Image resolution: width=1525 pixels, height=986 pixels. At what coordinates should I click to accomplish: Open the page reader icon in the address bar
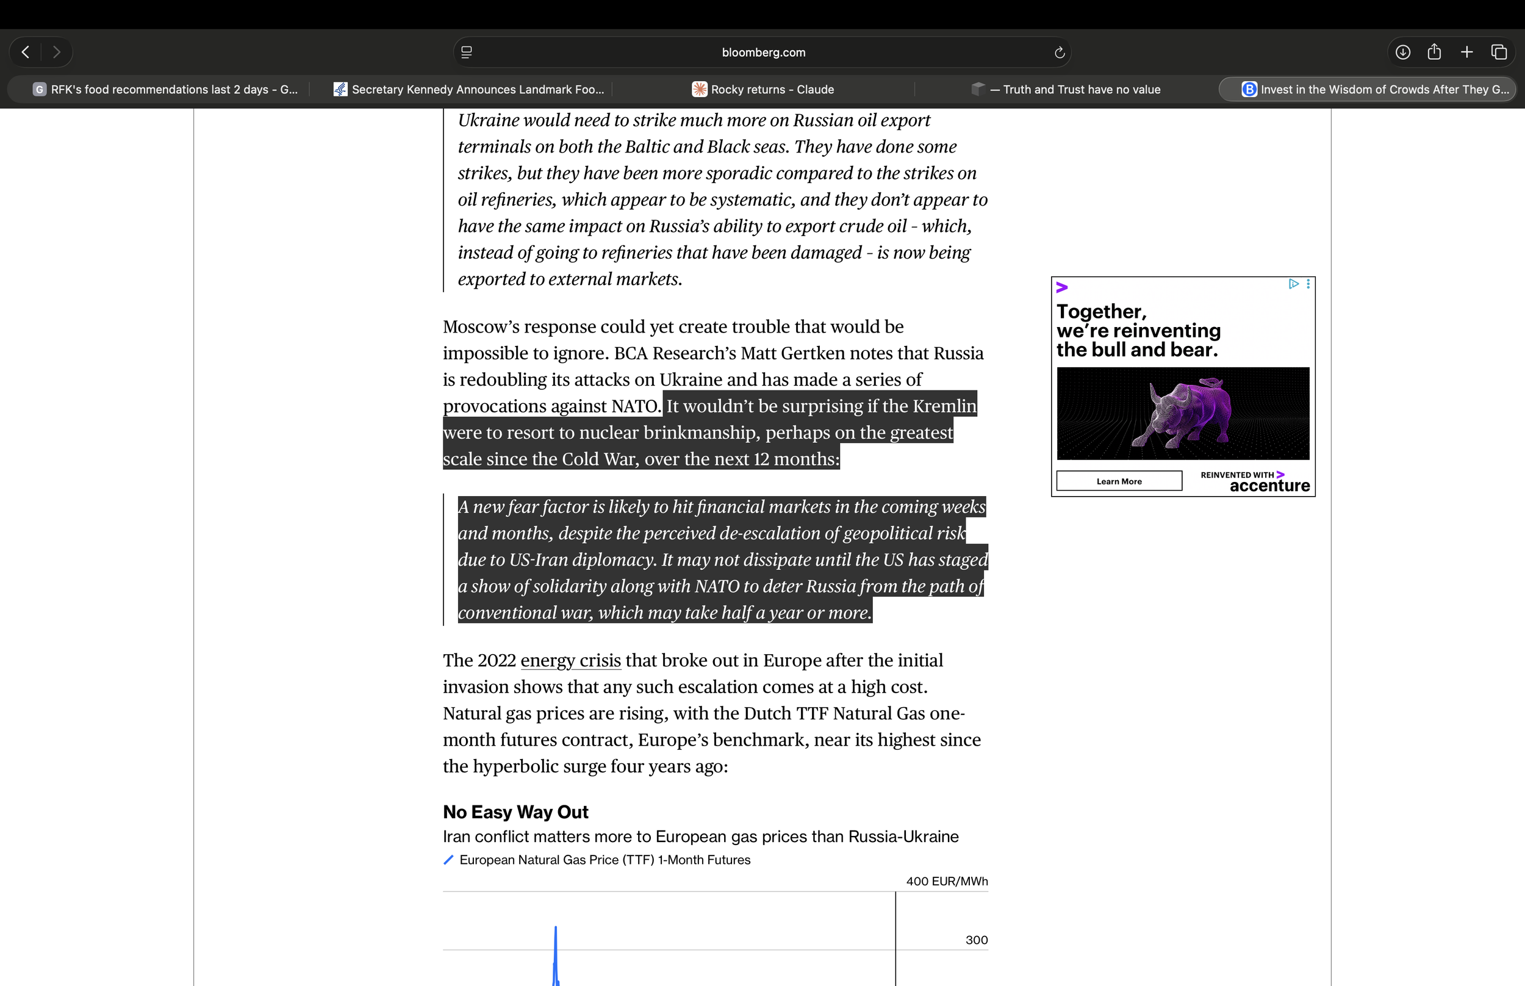467,52
